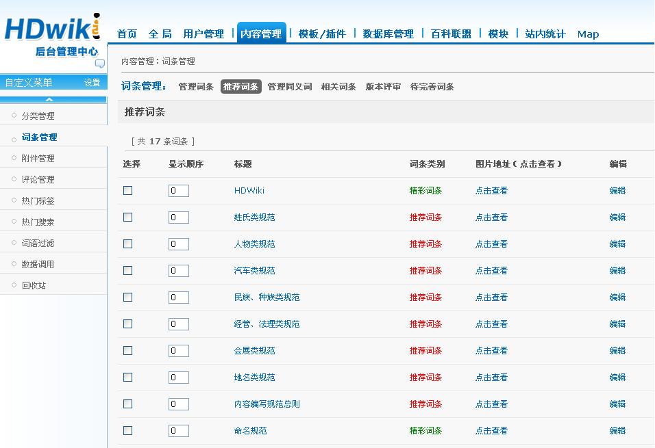Click 点击查看 for the HDWiki row
The height and width of the screenshot is (448, 655).
coord(491,191)
